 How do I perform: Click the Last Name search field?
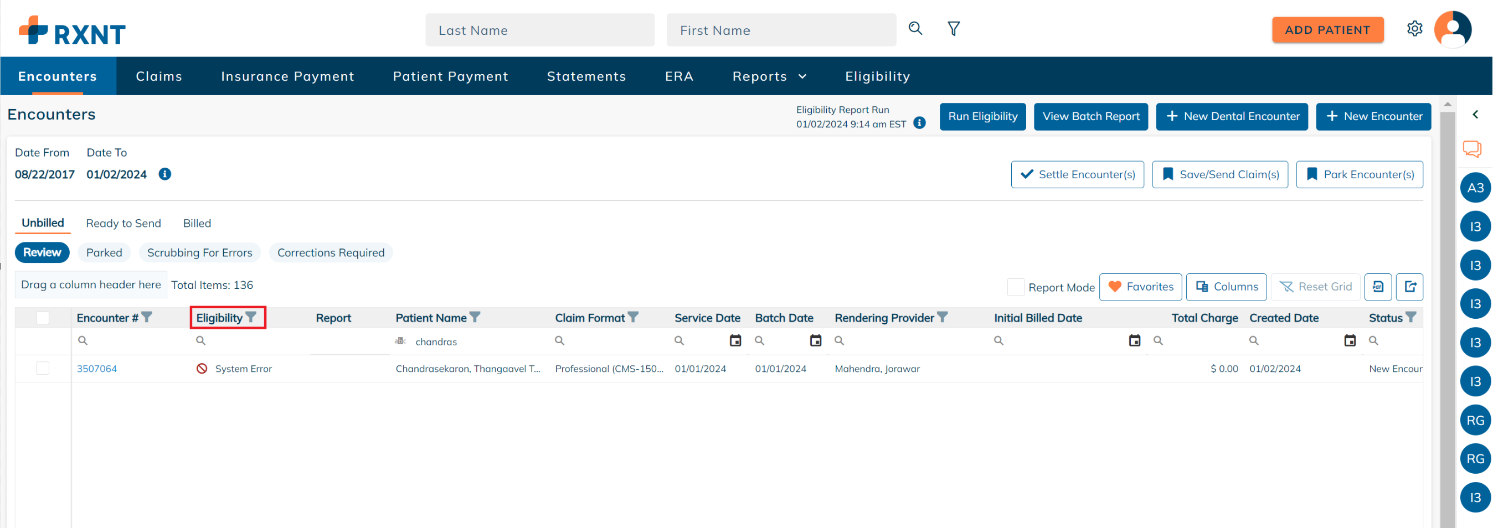tap(539, 30)
